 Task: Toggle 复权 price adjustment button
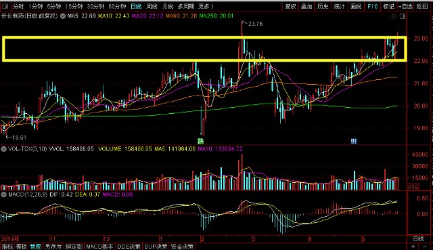290,6
